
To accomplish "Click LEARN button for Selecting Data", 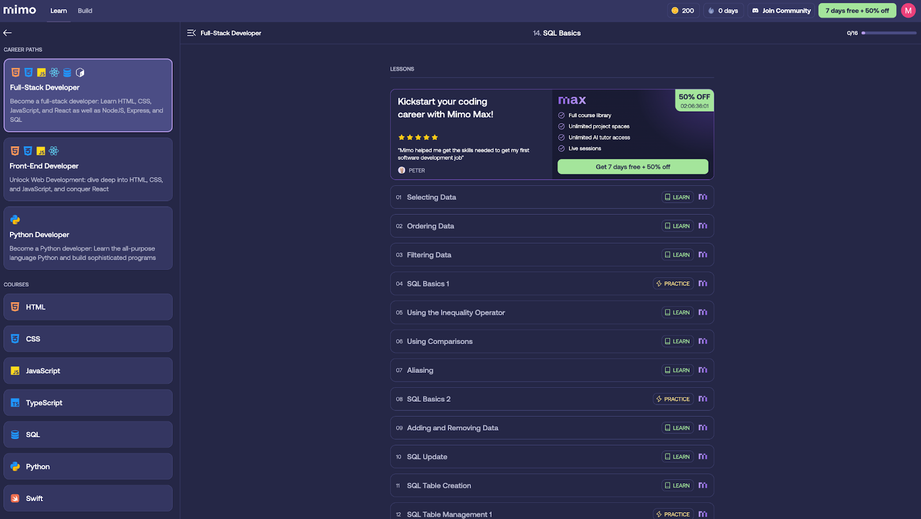I will point(677,197).
